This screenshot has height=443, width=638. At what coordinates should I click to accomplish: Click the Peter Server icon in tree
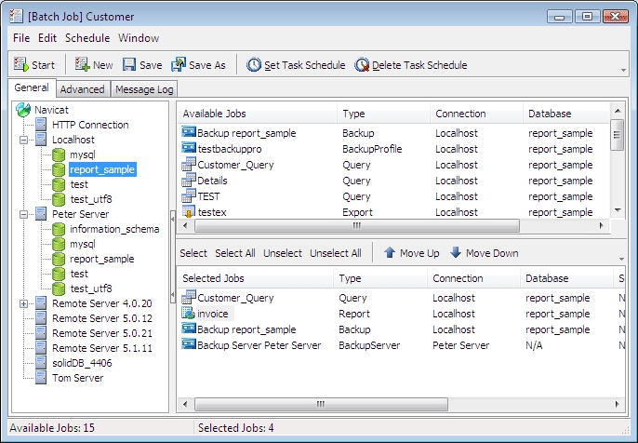(41, 214)
